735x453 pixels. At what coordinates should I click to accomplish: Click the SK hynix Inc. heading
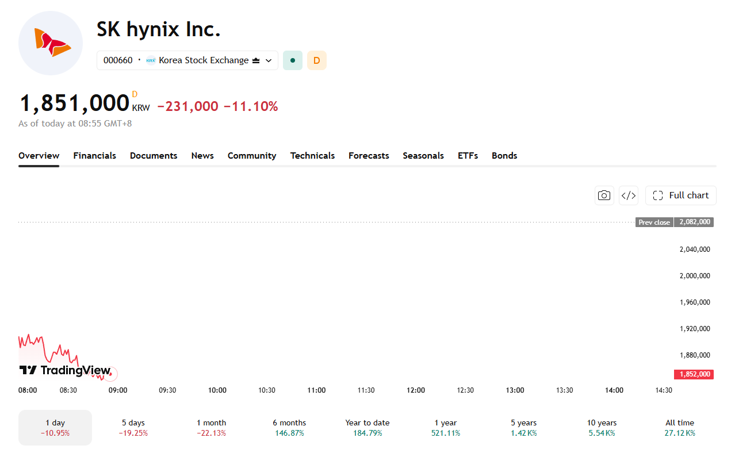[x=159, y=29]
